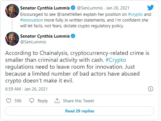Image resolution: width=161 pixels, height=121 pixels.
Task: Click the 596 likes count
Action: (18, 101)
